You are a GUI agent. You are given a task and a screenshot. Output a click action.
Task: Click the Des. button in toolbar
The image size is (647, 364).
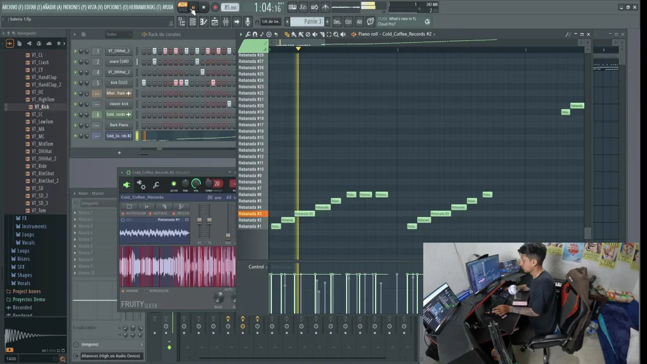tap(337, 22)
